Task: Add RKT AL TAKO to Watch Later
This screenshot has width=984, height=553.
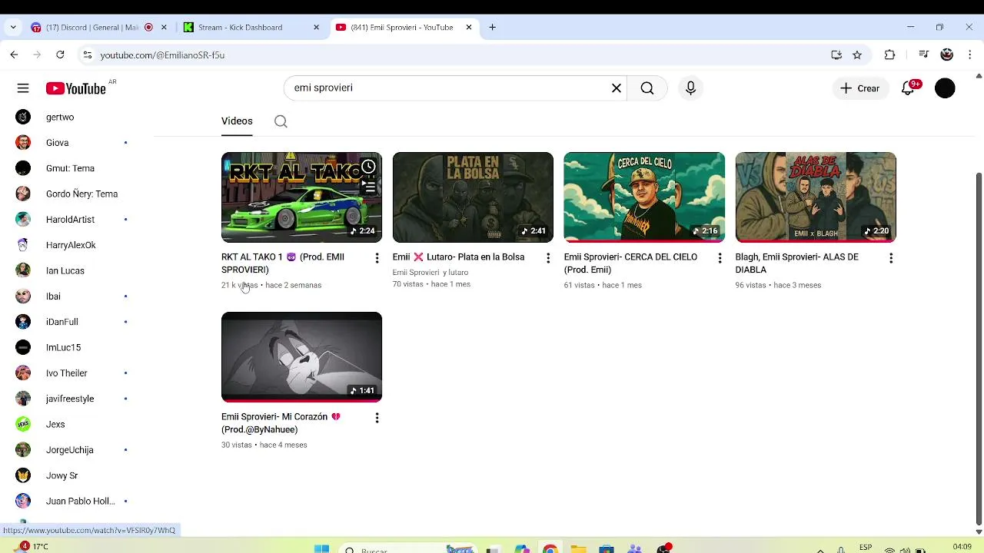Action: tap(369, 167)
